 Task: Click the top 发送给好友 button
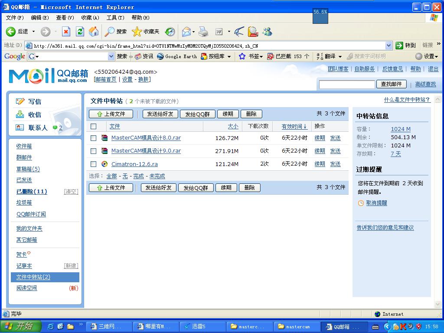point(160,114)
